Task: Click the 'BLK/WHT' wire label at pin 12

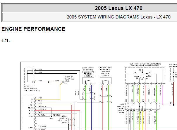Action: point(42,129)
